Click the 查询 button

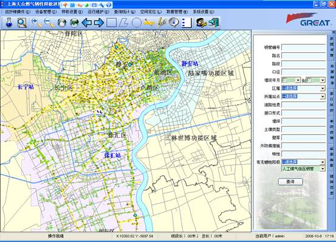pyautogui.click(x=290, y=182)
